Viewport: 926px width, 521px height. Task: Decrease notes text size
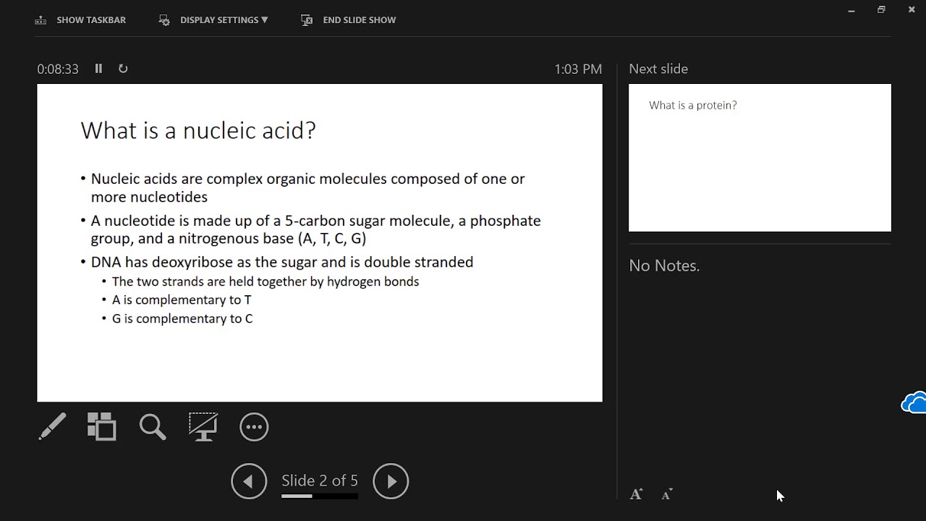tap(667, 495)
